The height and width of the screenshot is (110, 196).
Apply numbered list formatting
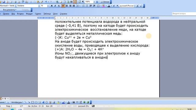pos(84,6)
